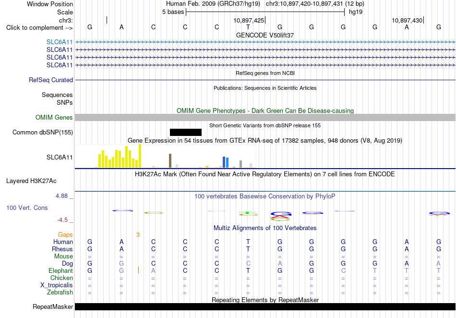The height and width of the screenshot is (318, 456).
Task: Click the 'SNPs' publications label
Action: tap(65, 102)
